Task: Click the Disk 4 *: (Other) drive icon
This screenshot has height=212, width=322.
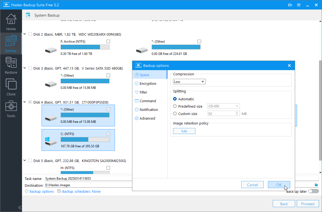Action: point(51,118)
